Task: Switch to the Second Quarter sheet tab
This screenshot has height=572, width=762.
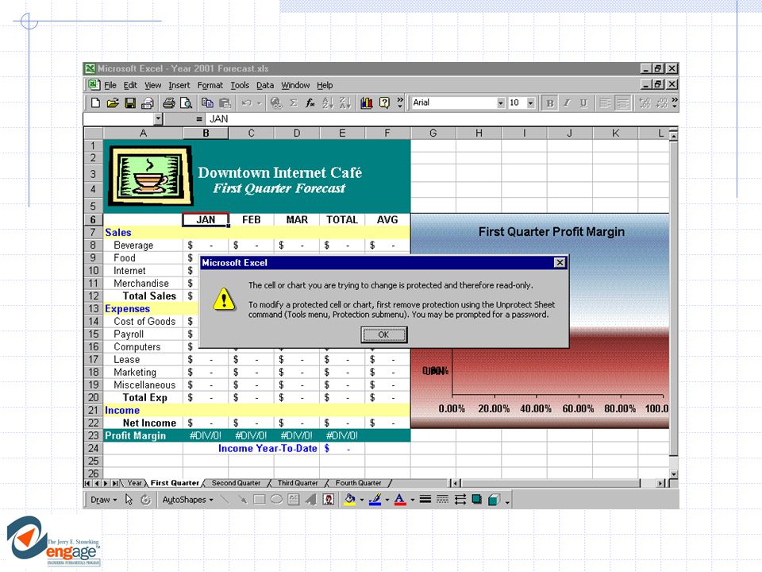Action: [x=236, y=483]
